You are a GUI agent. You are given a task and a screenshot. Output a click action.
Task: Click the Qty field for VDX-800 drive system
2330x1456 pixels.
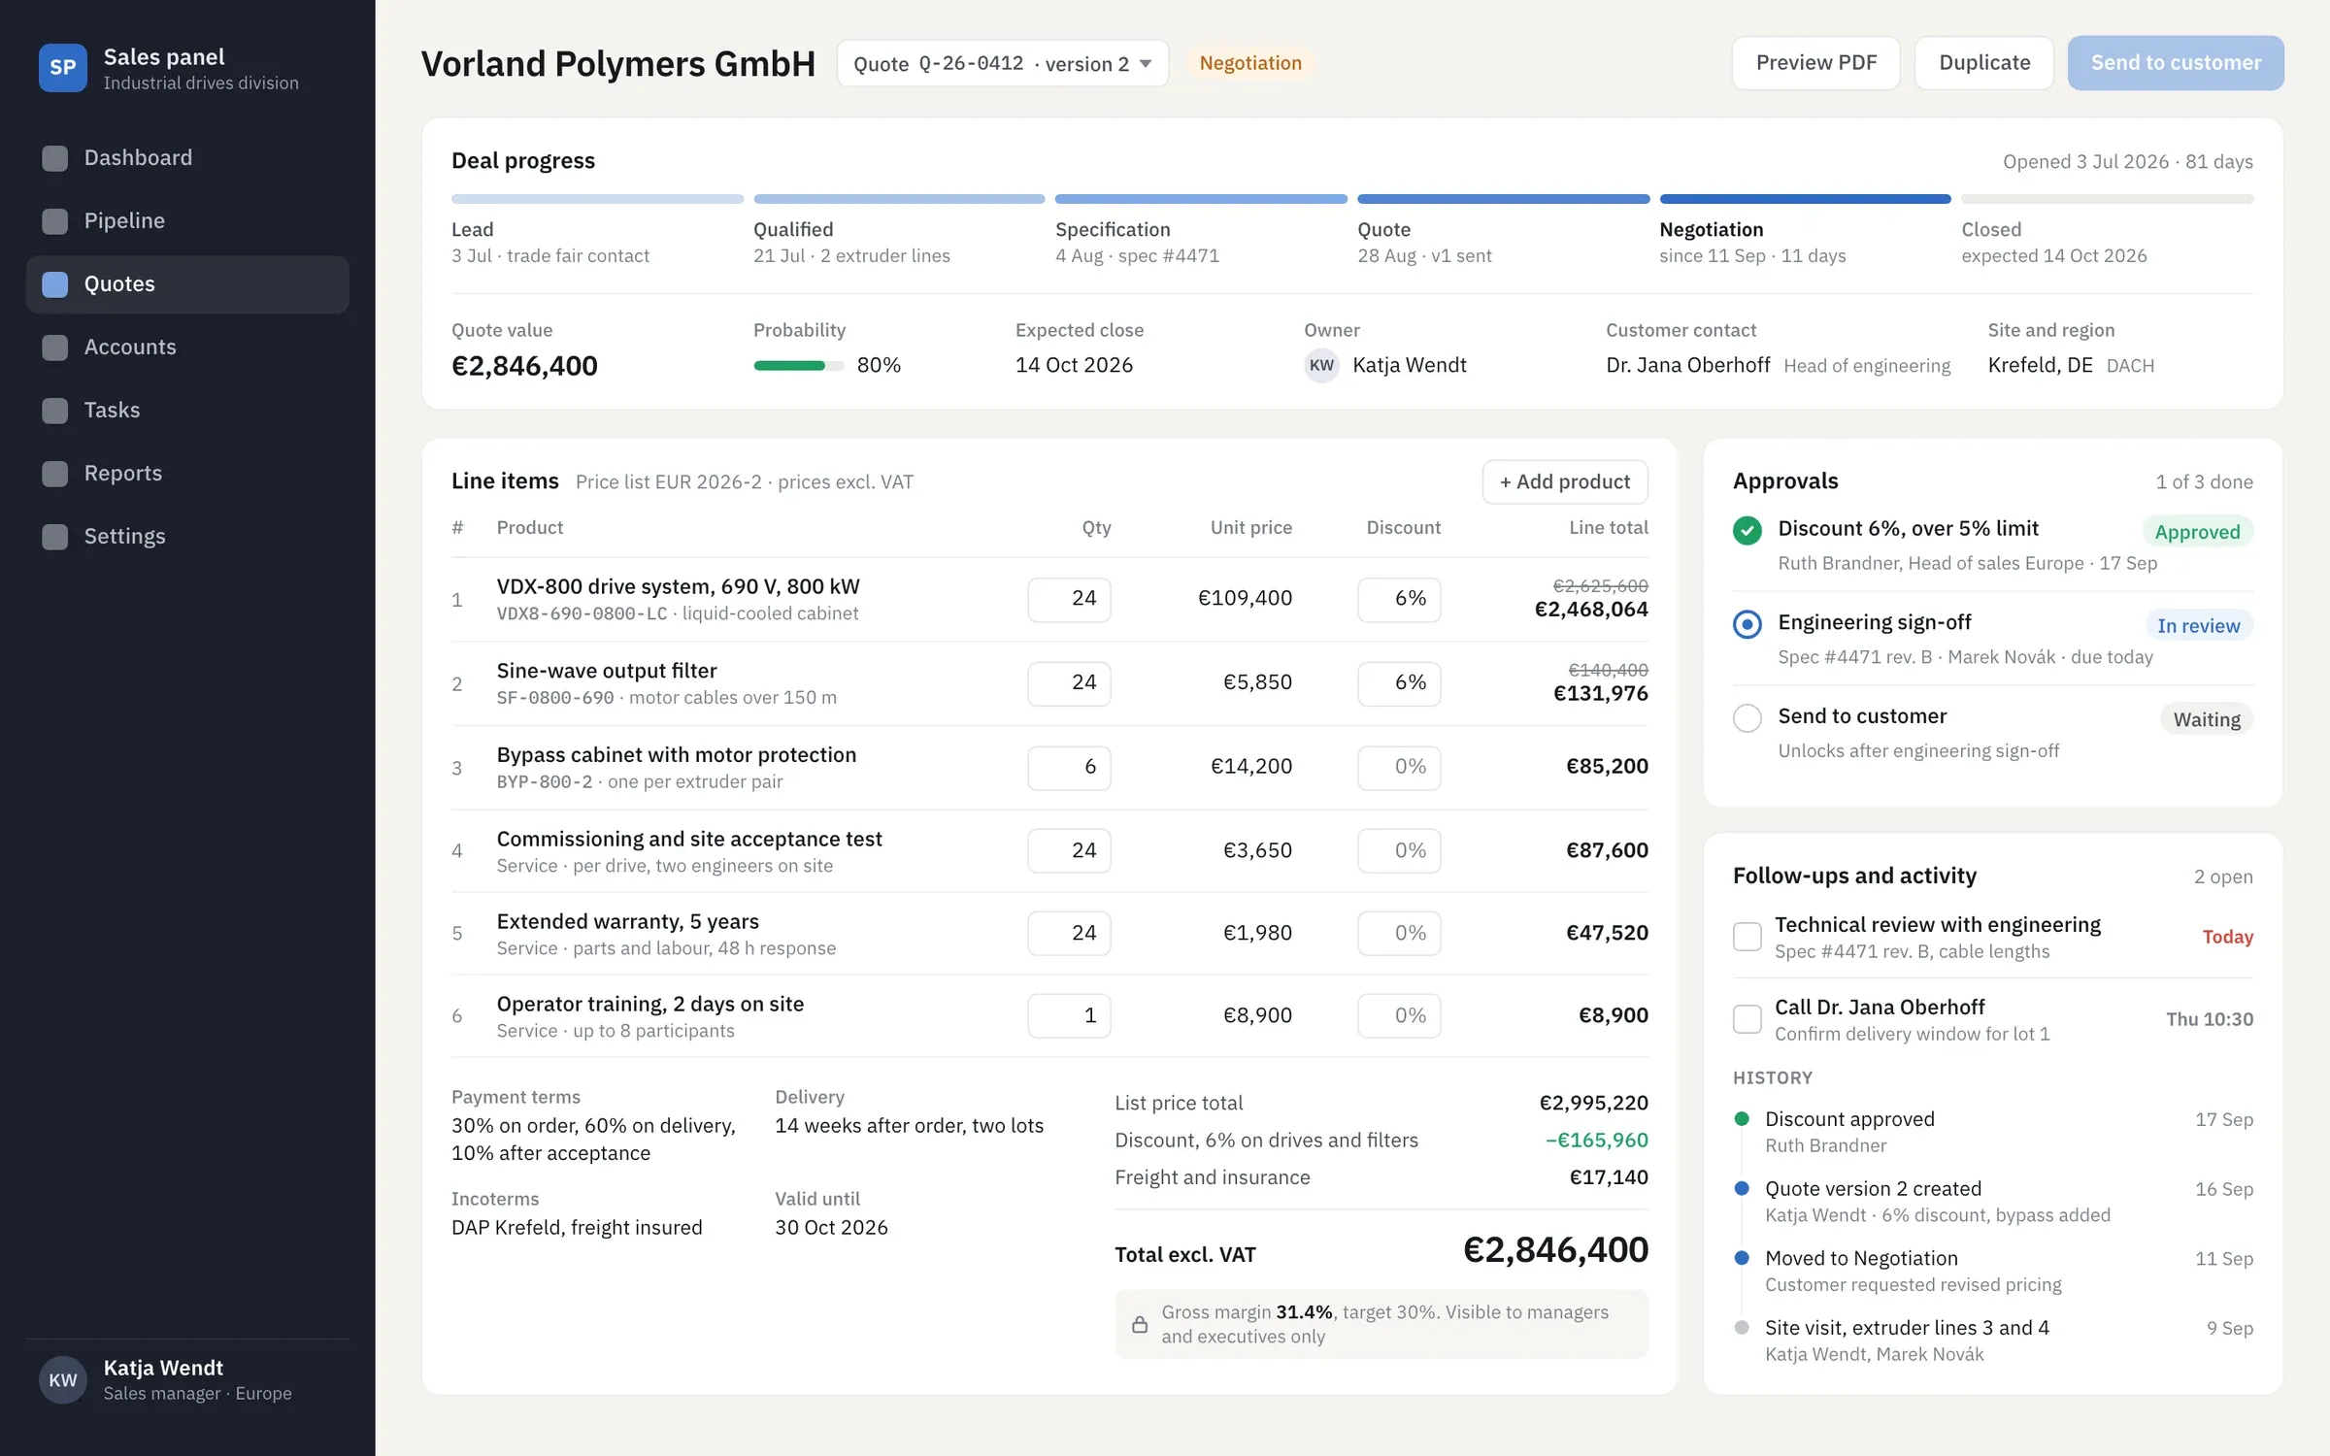click(x=1069, y=599)
